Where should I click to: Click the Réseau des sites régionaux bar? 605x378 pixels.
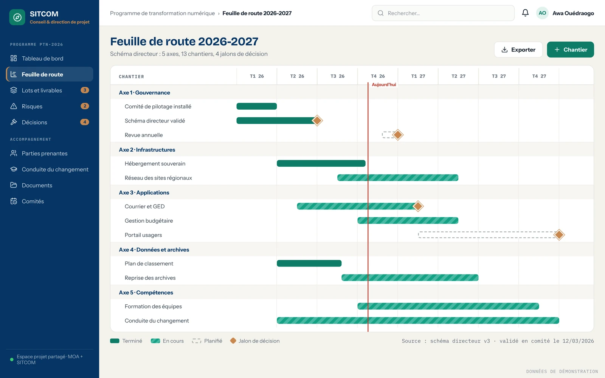click(x=398, y=178)
